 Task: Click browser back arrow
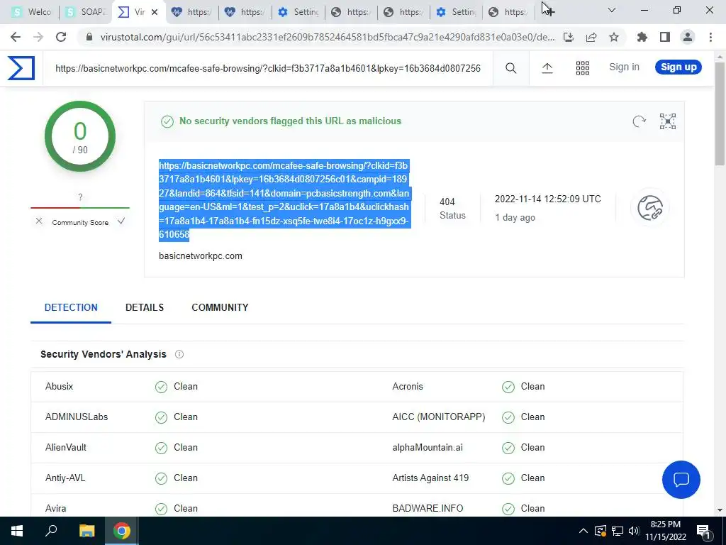(x=16, y=37)
